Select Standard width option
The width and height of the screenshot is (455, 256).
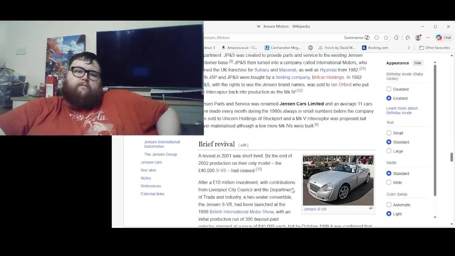tap(389, 174)
